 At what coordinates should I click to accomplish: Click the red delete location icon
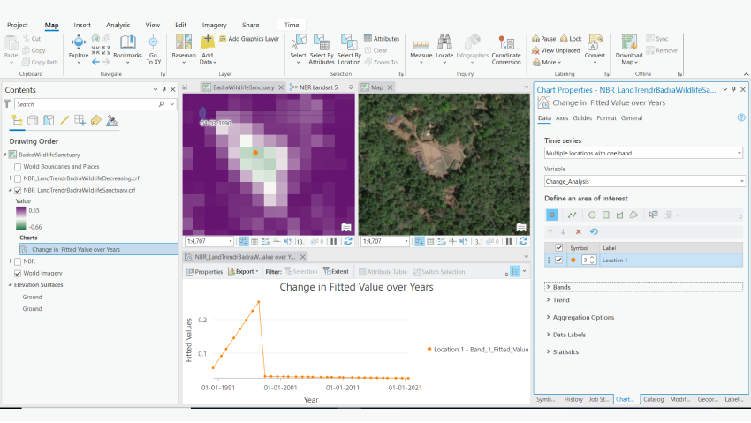coord(579,231)
